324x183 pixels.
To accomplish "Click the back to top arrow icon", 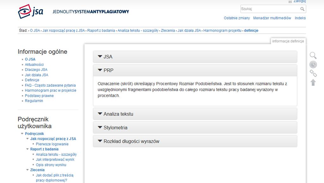I will point(313,82).
